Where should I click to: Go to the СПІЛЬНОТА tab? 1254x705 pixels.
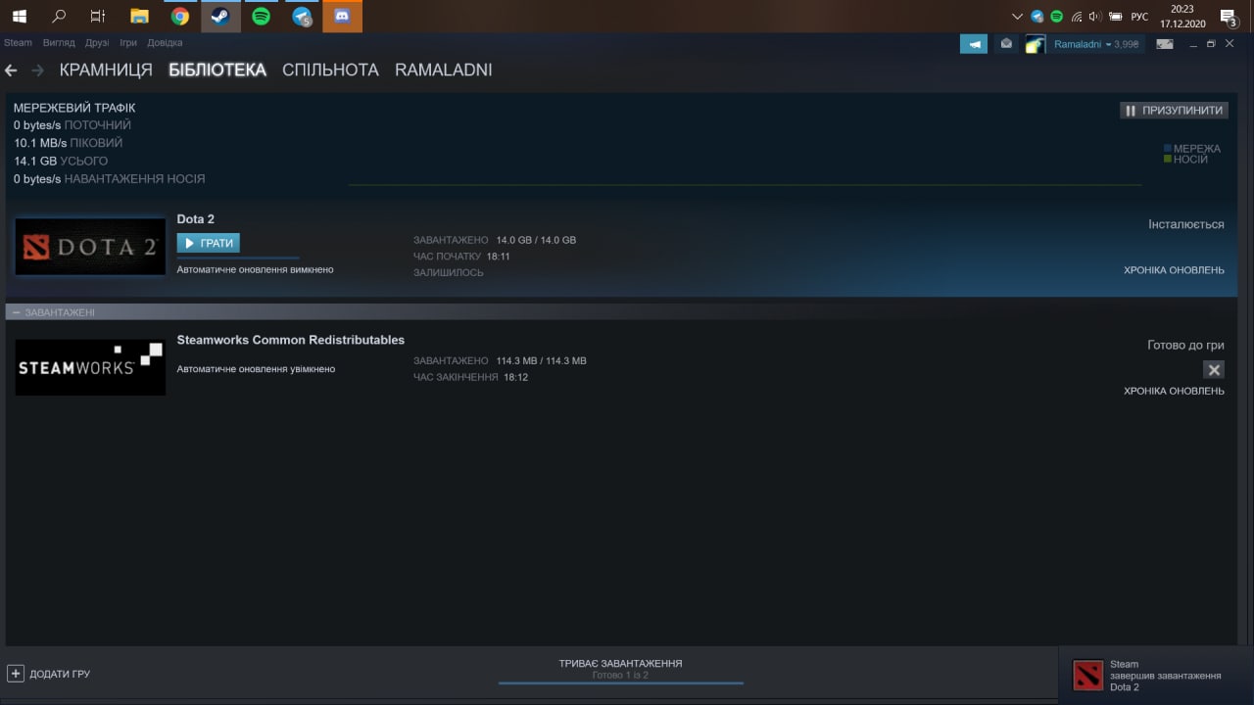(330, 70)
